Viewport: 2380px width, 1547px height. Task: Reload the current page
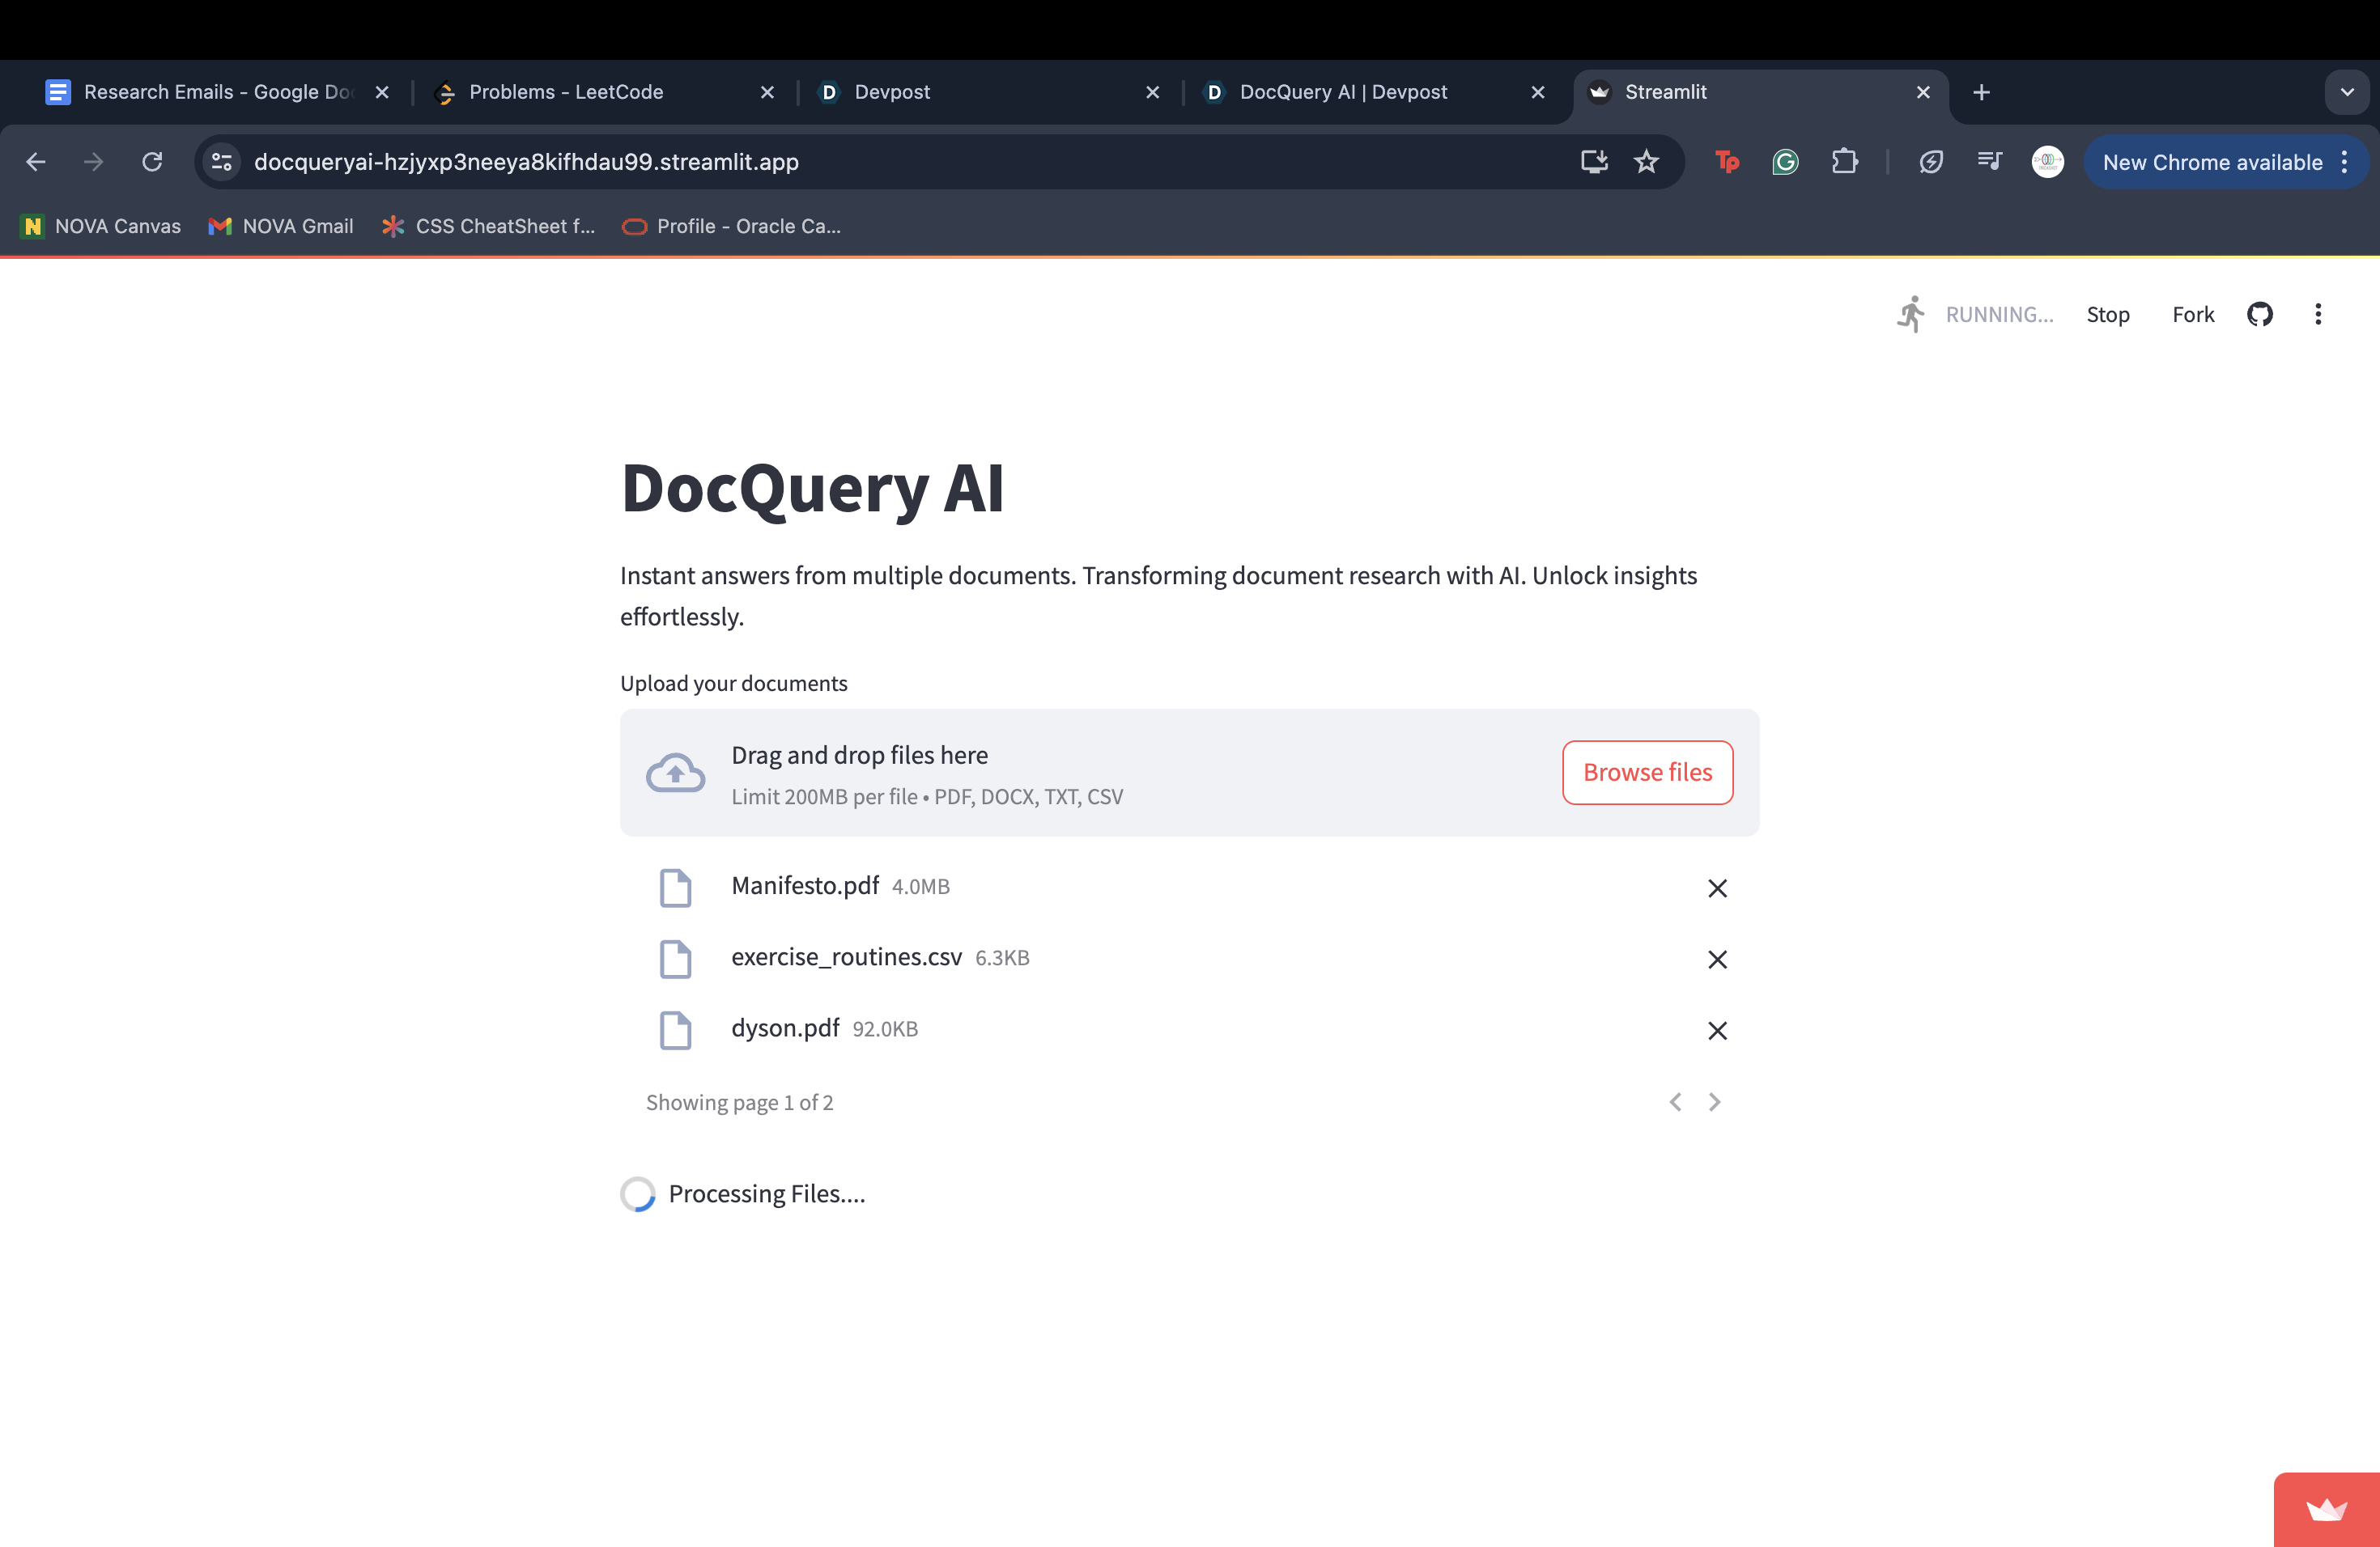[x=152, y=162]
